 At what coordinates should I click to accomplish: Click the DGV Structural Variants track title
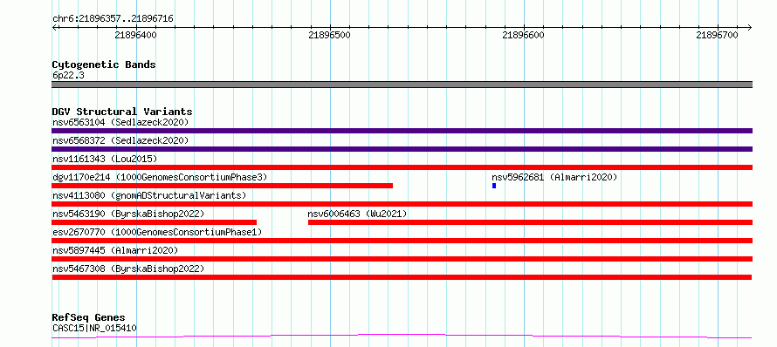pos(122,112)
